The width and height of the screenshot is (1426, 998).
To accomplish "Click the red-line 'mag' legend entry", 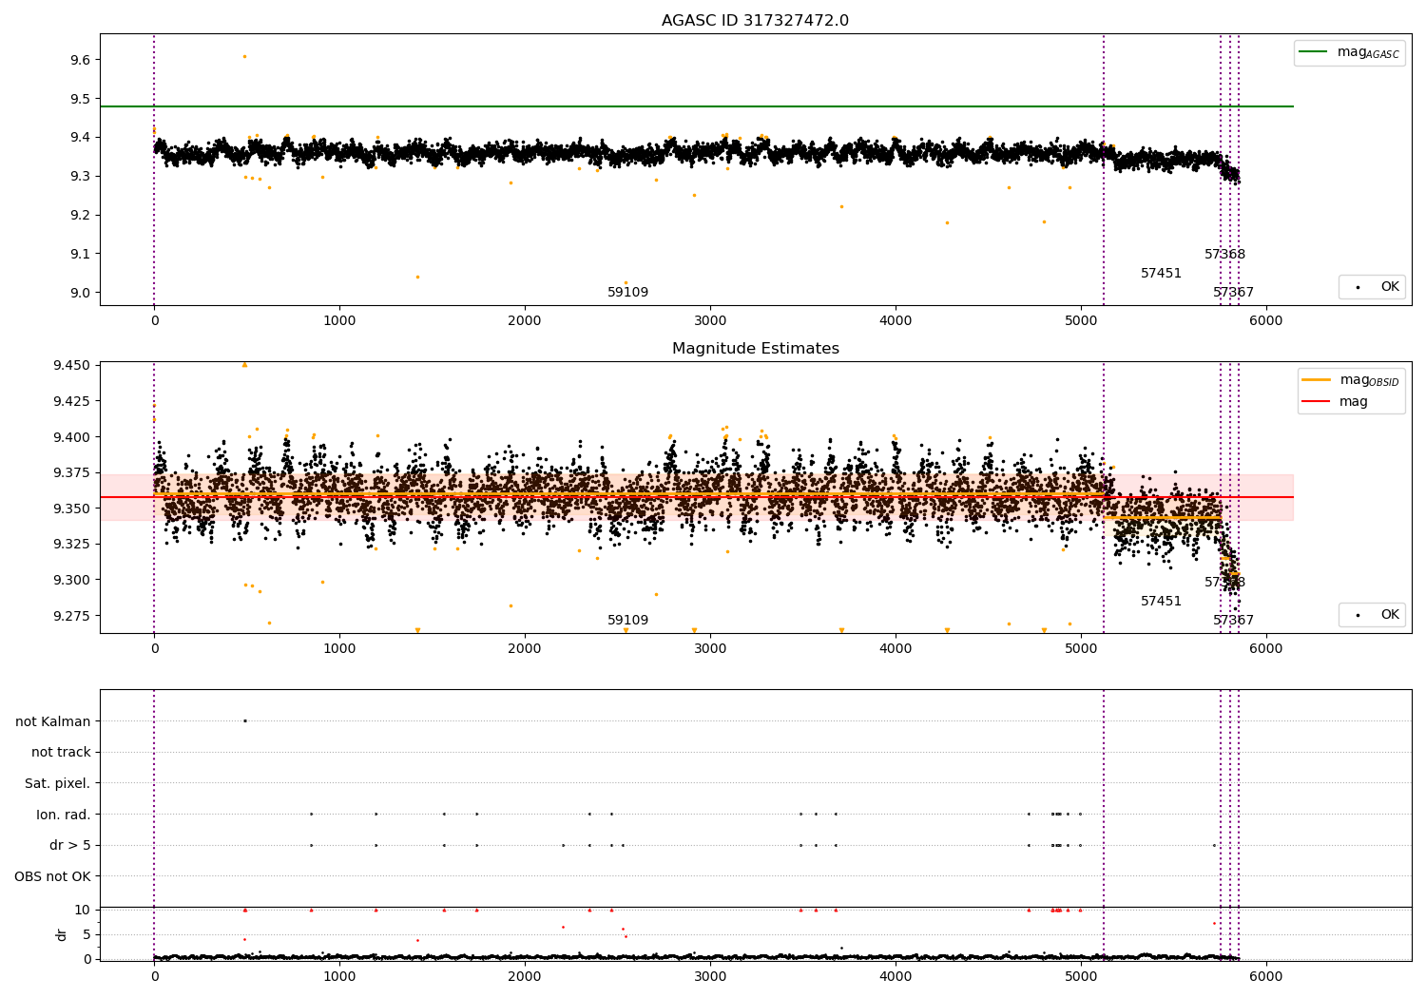I will [1335, 402].
